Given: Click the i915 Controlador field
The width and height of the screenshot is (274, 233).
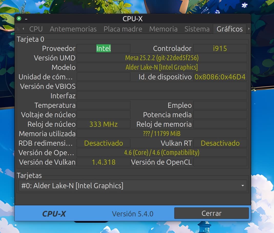Looking at the screenshot, I should pyautogui.click(x=220, y=48).
